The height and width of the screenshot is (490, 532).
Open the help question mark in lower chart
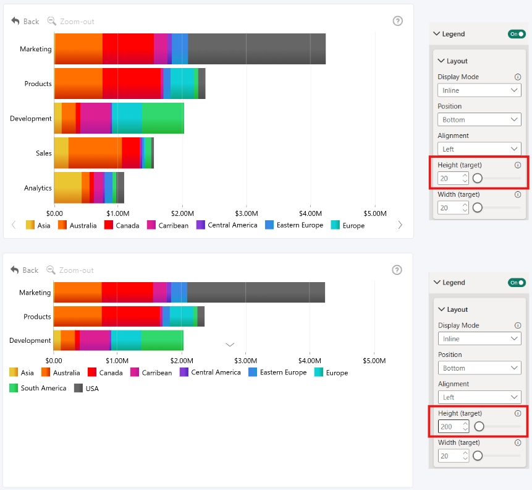(x=397, y=270)
